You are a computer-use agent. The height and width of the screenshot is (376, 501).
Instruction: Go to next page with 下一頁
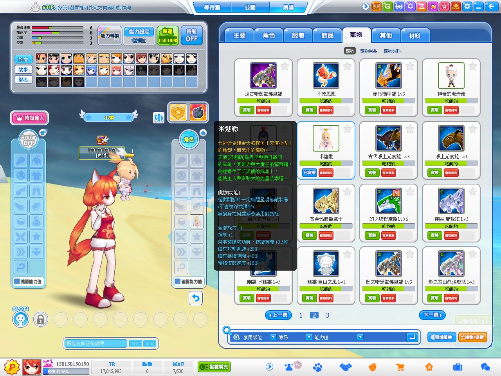433,315
